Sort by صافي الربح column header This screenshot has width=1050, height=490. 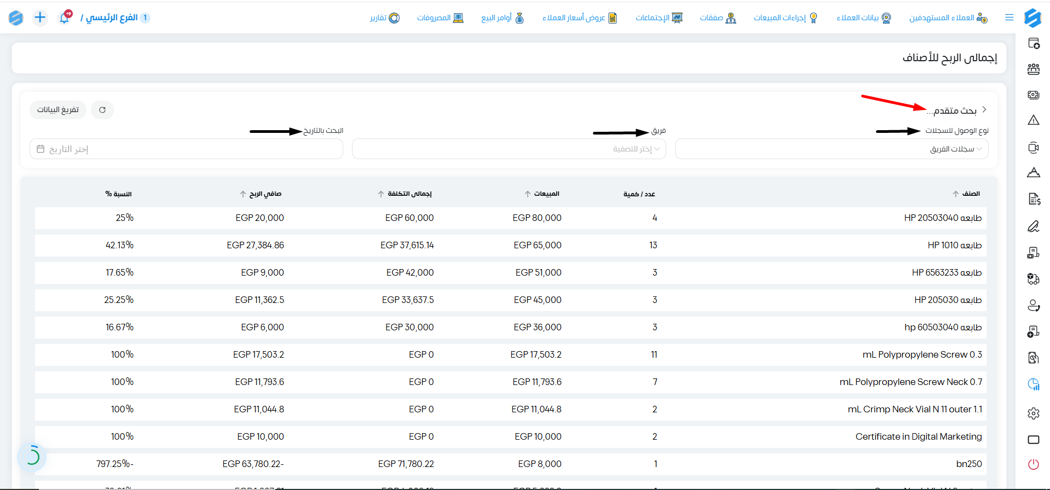coord(261,194)
